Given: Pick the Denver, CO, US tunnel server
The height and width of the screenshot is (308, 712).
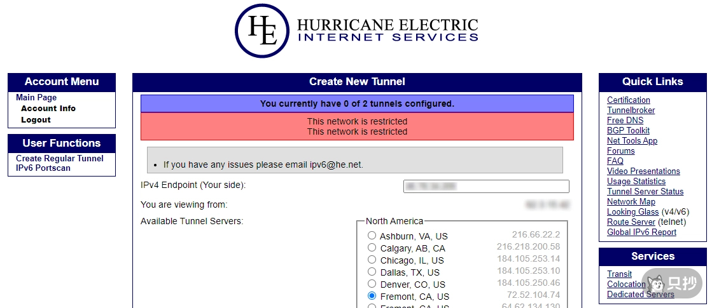Looking at the screenshot, I should (372, 284).
